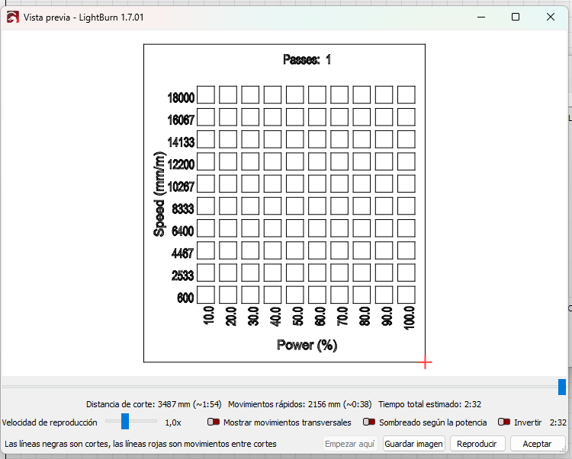
Task: Click the resize grip in window corner
Action: pyautogui.click(x=564, y=450)
